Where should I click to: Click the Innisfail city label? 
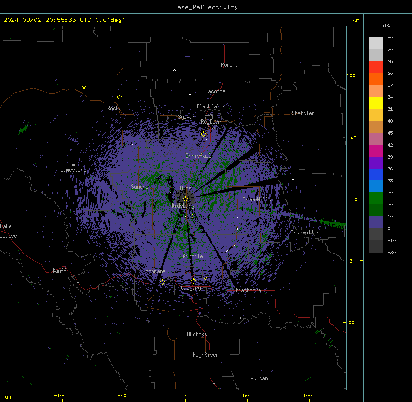(x=199, y=156)
